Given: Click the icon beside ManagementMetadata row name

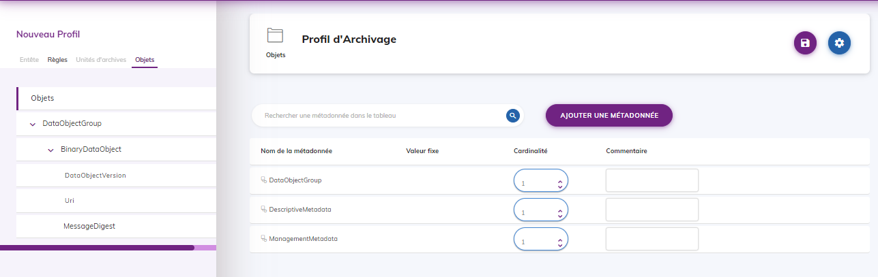Looking at the screenshot, I should click(263, 239).
